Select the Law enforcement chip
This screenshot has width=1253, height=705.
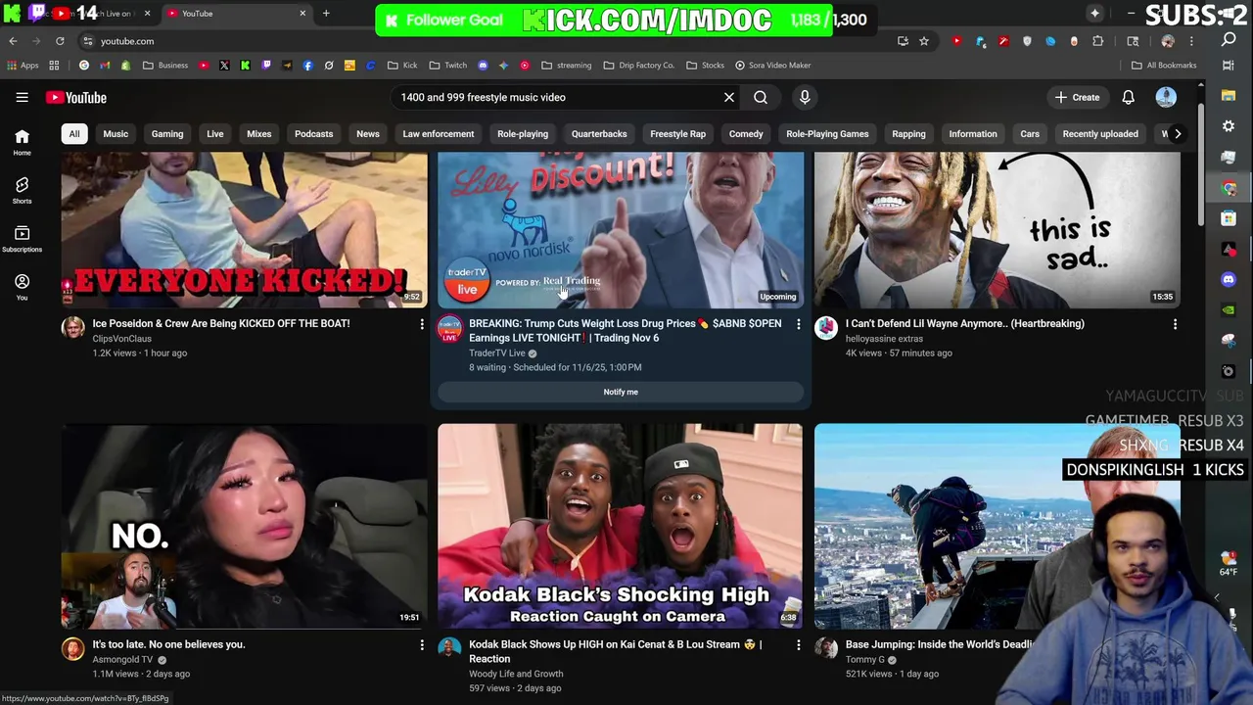(x=439, y=133)
